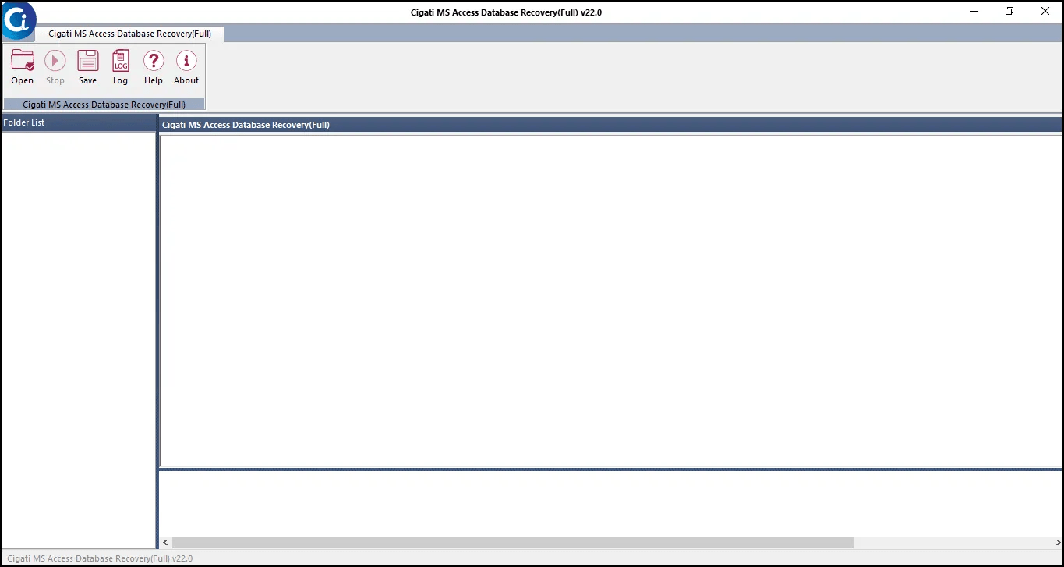
Task: Click the scroll right arrow
Action: click(1056, 542)
